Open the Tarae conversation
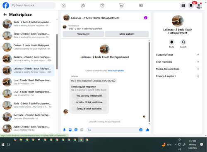Image resolution: width=207 pixels, height=152 pixels. (28, 36)
